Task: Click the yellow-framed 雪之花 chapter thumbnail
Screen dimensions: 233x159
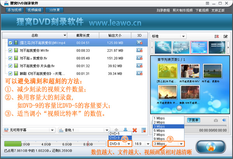Action: [167, 71]
